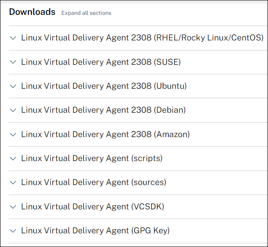Click the Expand all sections link
Viewport: 268px width, 247px height.
86,13
